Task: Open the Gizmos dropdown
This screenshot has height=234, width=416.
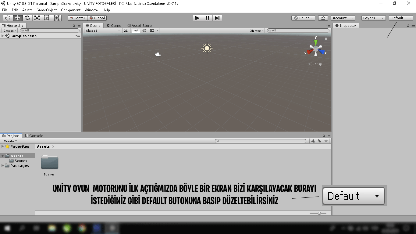Action: coord(257,31)
